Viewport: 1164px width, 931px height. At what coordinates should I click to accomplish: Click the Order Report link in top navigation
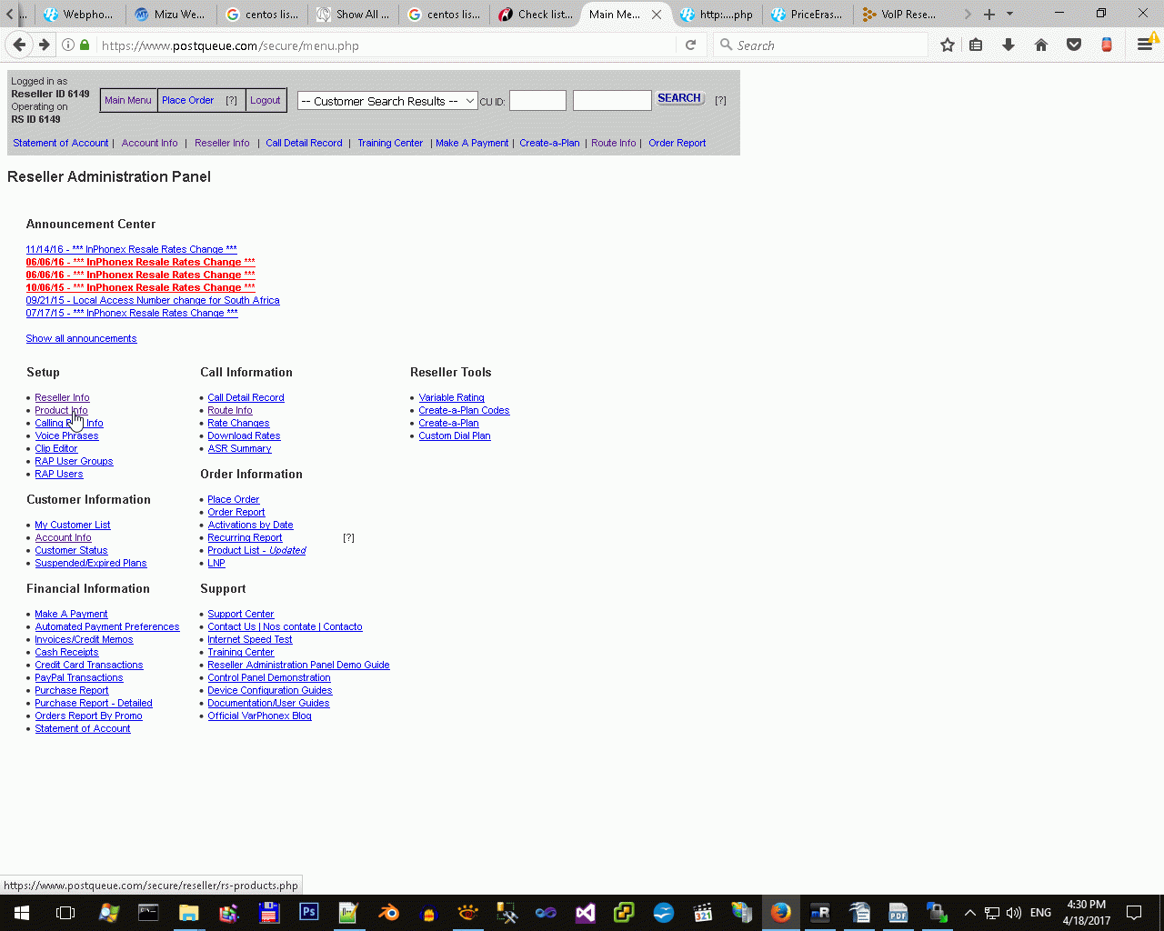(677, 143)
